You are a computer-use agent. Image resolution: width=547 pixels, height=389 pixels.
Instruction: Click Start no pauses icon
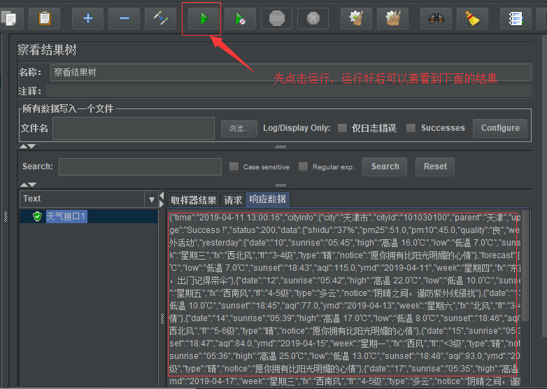[x=241, y=18]
